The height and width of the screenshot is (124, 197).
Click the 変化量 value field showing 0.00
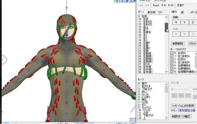pyautogui.click(x=193, y=89)
